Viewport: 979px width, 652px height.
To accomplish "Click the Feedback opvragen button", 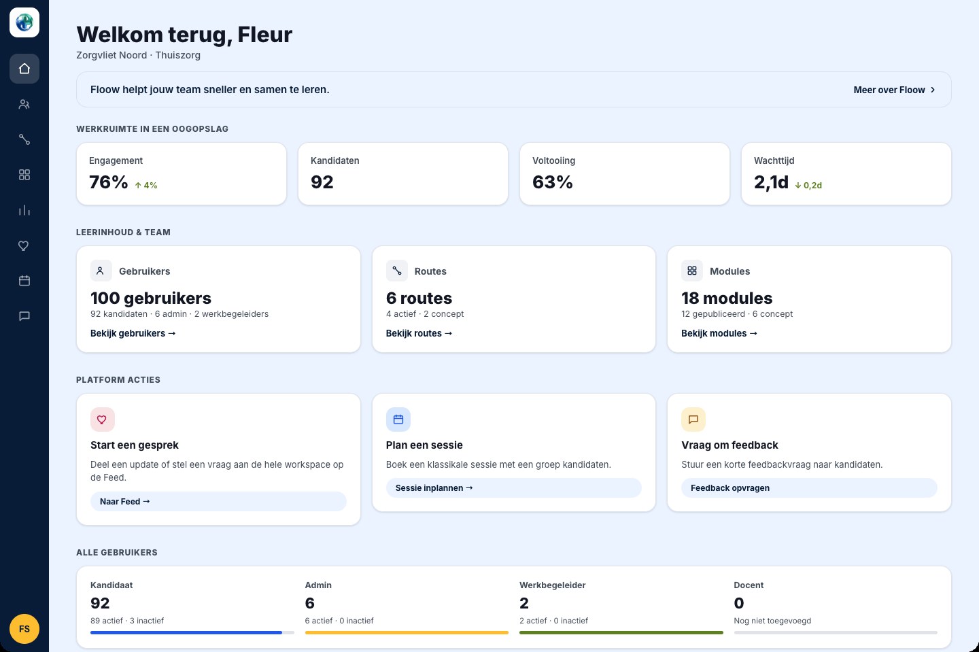I will click(809, 487).
